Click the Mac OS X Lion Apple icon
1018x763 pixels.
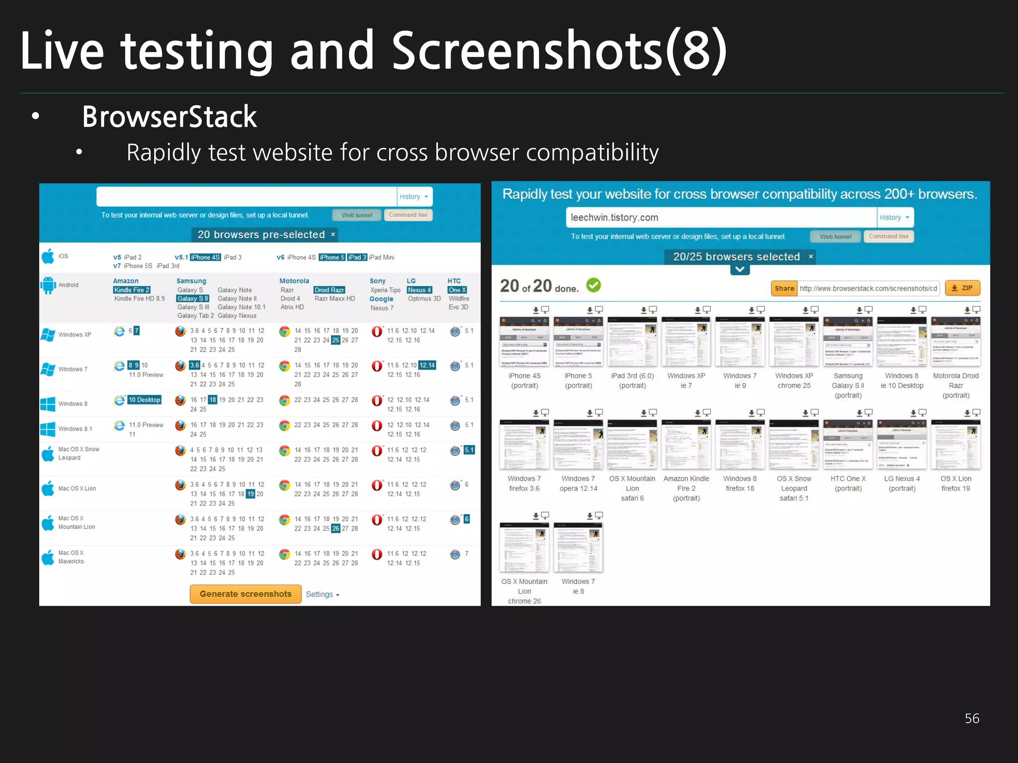[x=48, y=488]
